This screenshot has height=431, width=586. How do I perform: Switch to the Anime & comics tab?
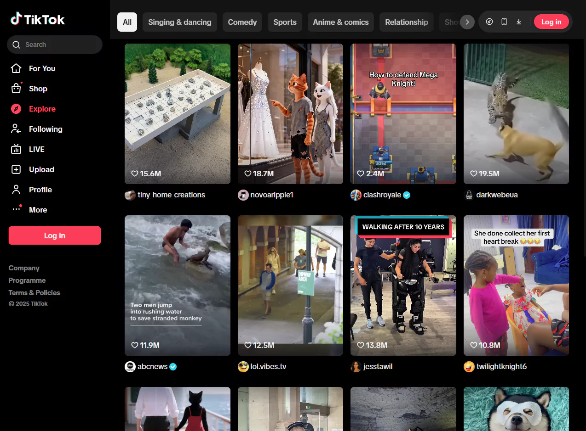point(340,22)
